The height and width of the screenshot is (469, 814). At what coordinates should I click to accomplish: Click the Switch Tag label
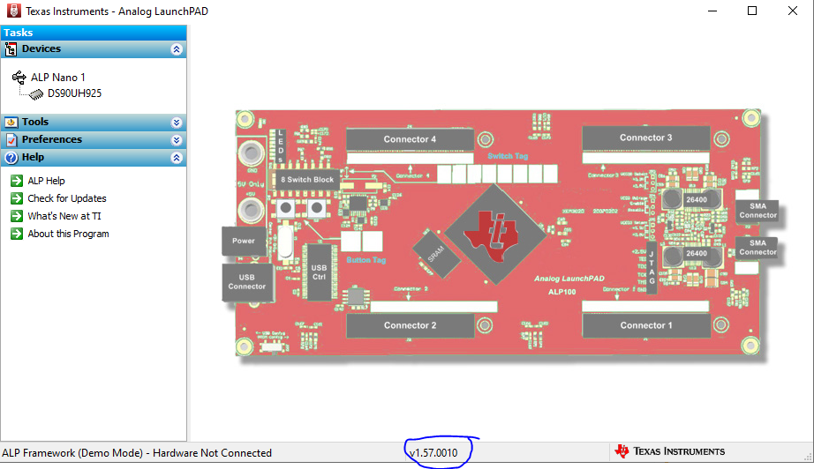(508, 156)
